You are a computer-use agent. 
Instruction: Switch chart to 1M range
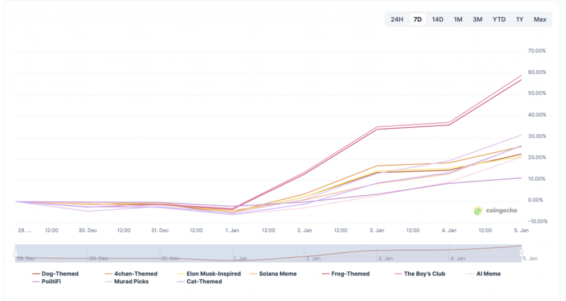coord(458,19)
